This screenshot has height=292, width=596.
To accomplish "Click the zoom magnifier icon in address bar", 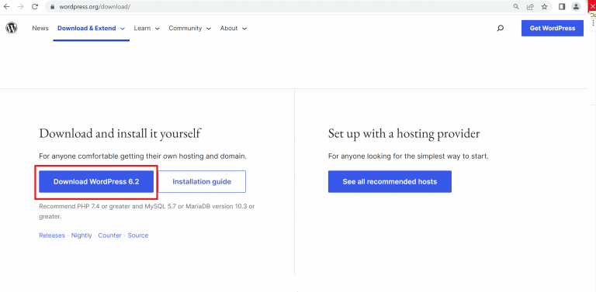I will click(x=516, y=6).
